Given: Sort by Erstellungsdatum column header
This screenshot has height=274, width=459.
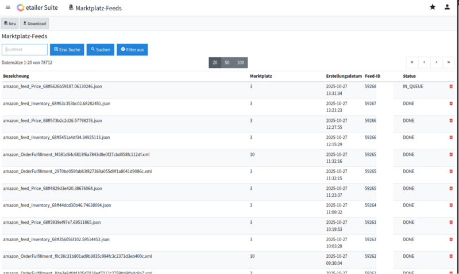Looking at the screenshot, I should tap(344, 76).
